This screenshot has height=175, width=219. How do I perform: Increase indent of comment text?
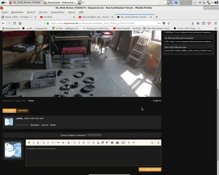[x=88, y=142]
